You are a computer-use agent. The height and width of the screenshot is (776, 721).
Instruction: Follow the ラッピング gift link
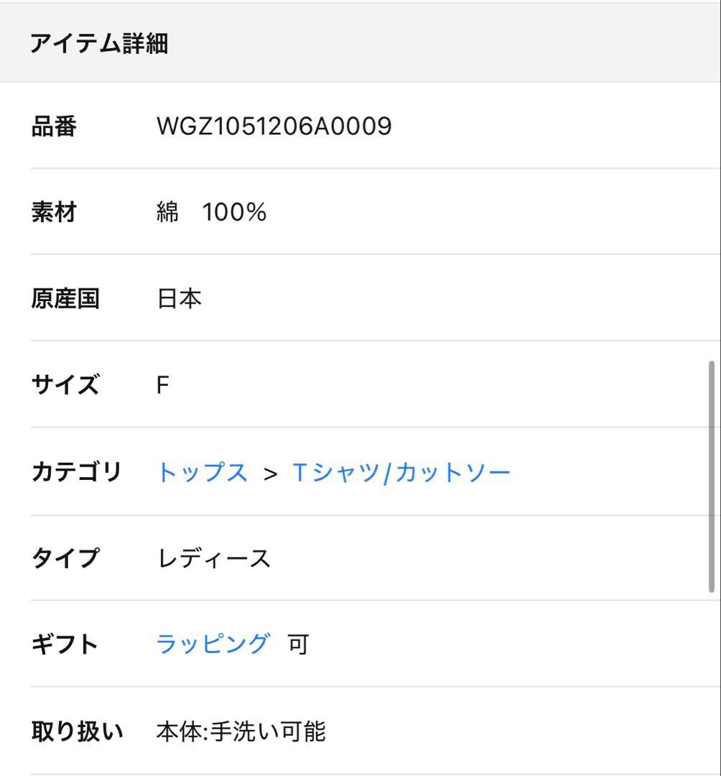click(x=214, y=644)
